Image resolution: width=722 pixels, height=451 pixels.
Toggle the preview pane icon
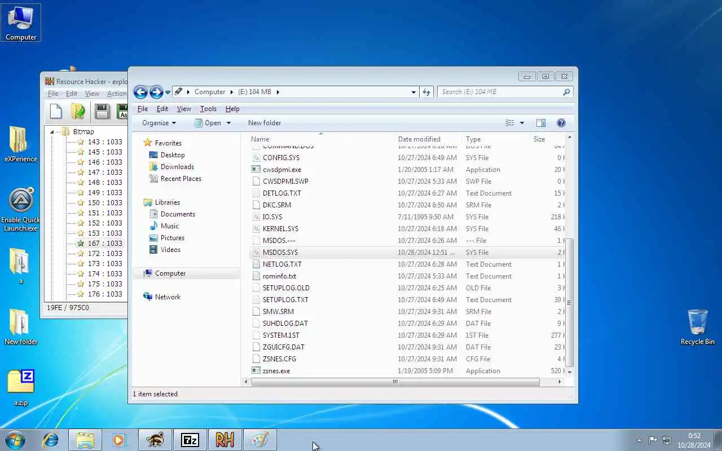(x=541, y=123)
